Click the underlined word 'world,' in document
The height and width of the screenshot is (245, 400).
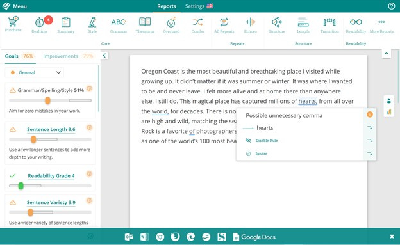tap(160, 111)
